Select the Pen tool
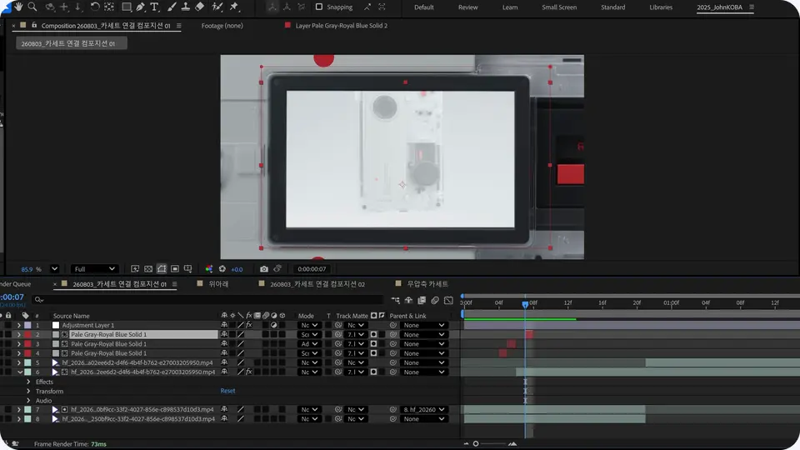Screen dimensions: 800x450 point(140,7)
